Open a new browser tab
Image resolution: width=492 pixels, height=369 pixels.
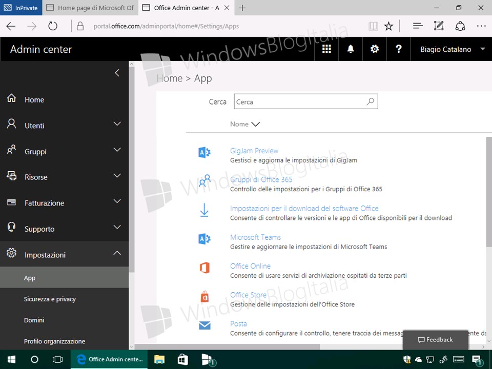coord(242,8)
